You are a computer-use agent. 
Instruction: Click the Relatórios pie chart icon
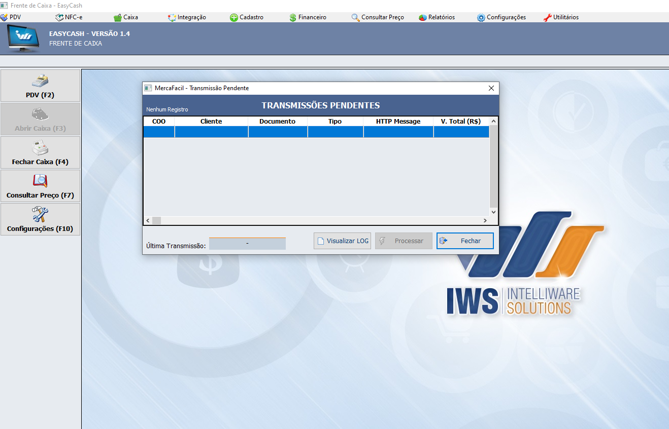[x=423, y=17]
